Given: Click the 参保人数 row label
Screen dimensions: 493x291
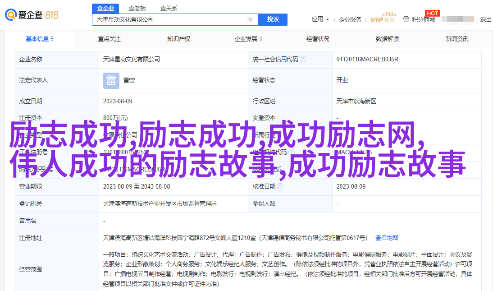Looking at the screenshot, I should coord(264,204).
